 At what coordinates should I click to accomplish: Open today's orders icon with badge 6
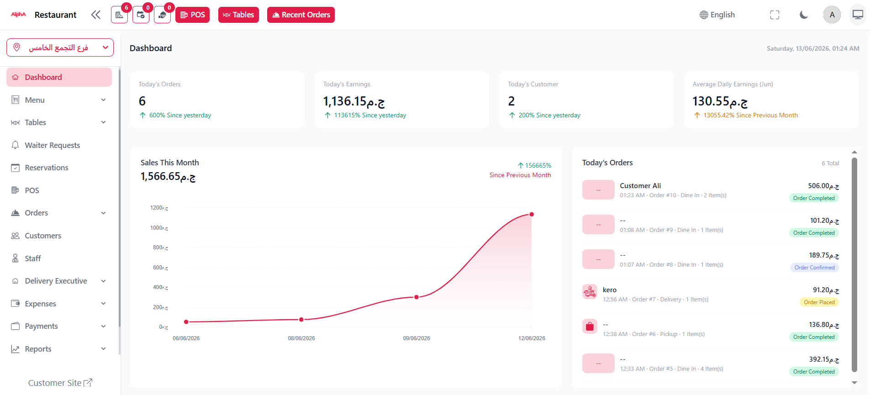pos(120,15)
